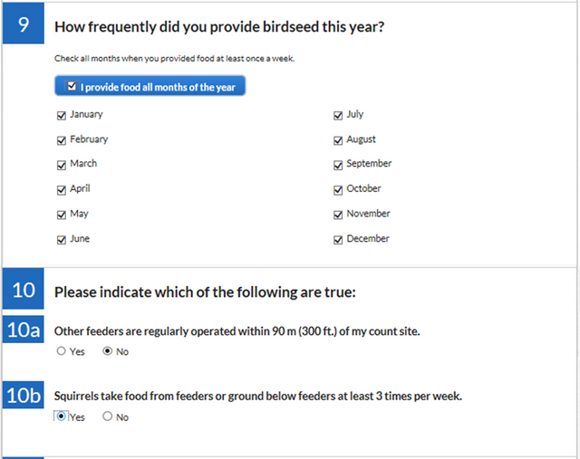The height and width of the screenshot is (459, 580).
Task: Click 'I provide food all months' button
Action: click(x=150, y=87)
